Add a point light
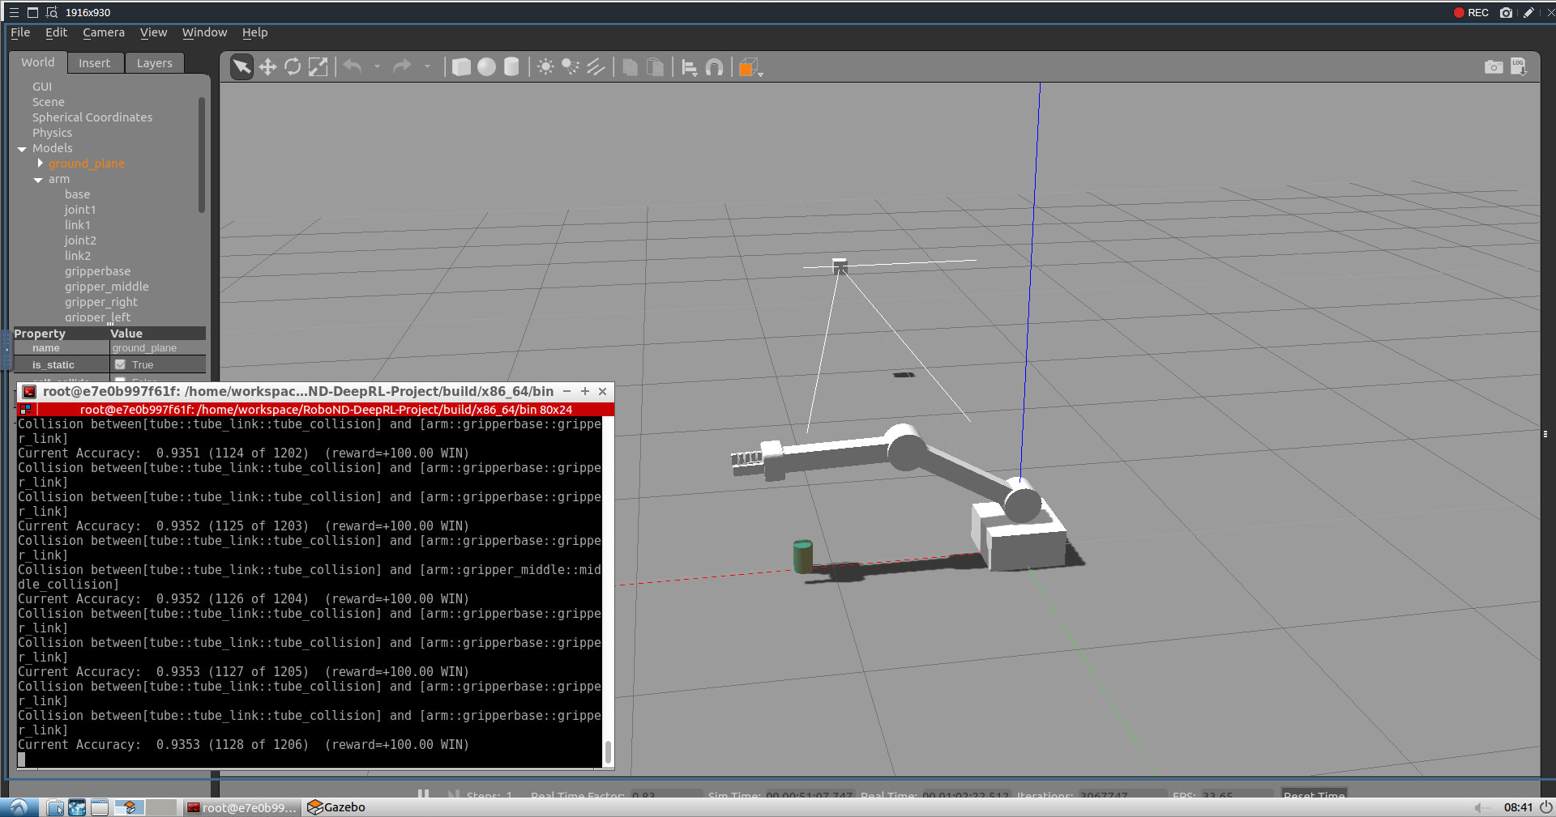Image resolution: width=1556 pixels, height=817 pixels. pos(545,67)
